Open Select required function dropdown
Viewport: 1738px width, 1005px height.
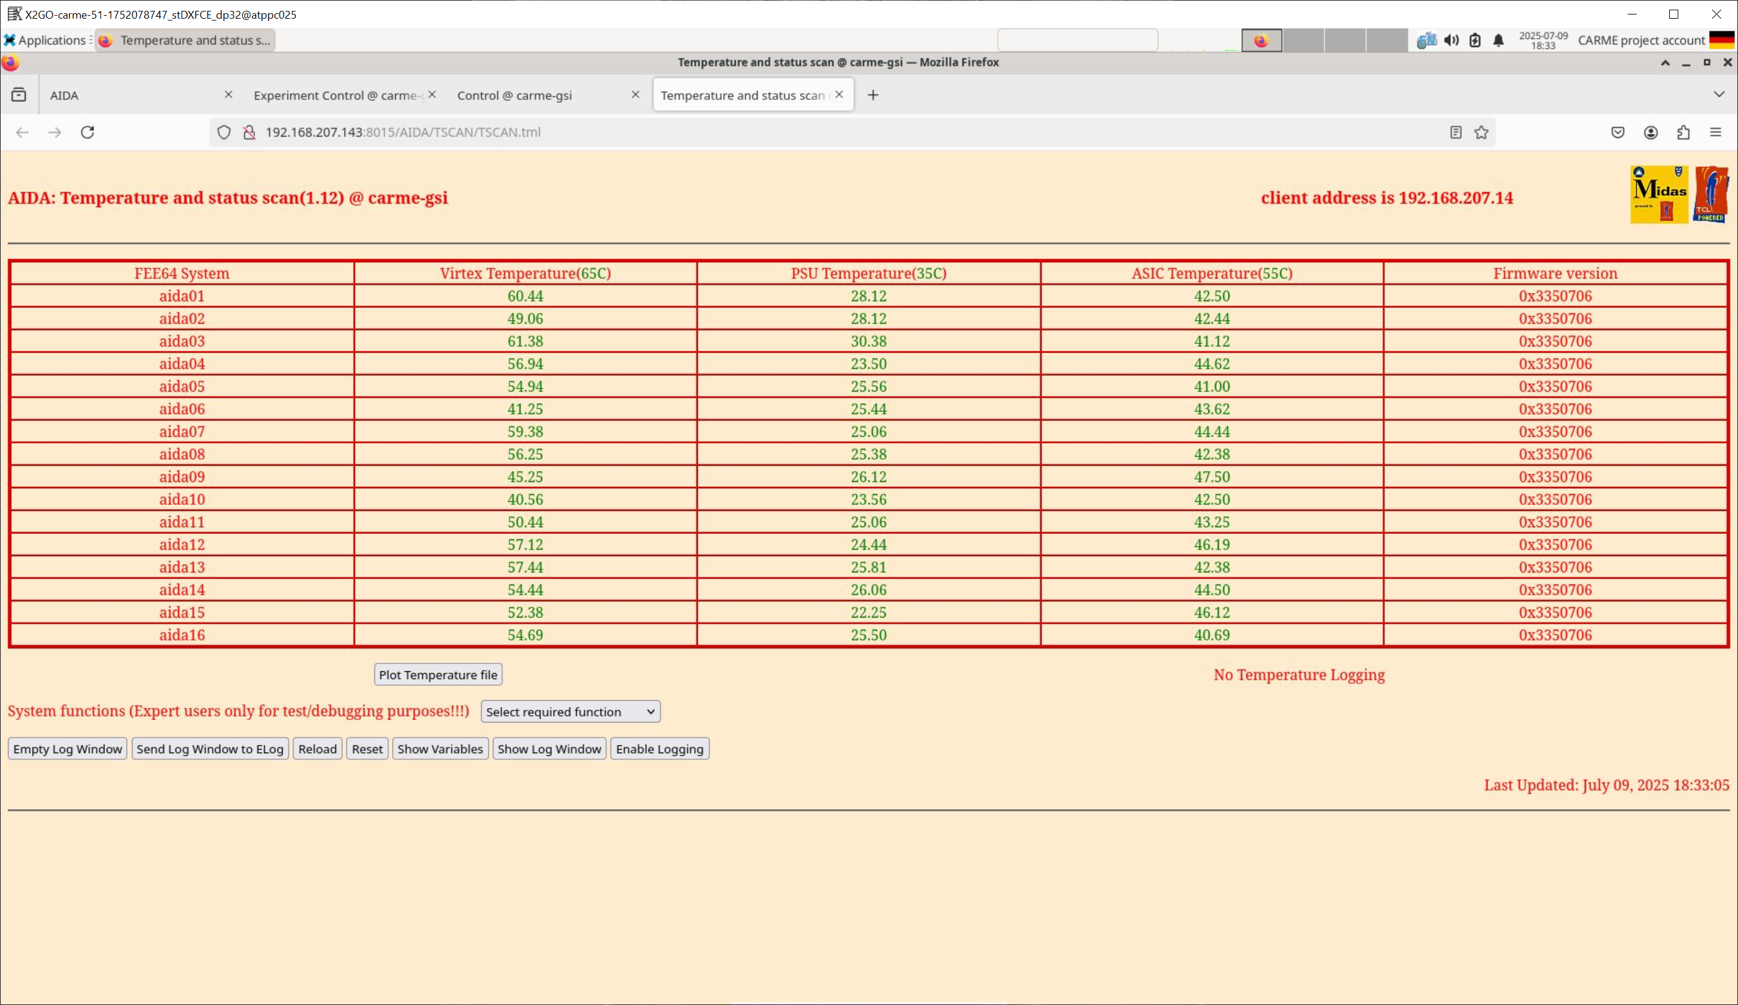[x=570, y=712]
